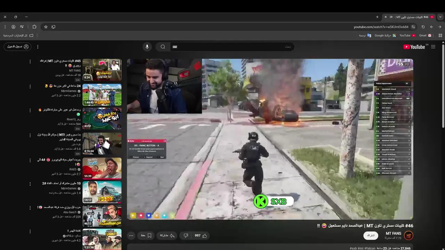
Task: Open the Gmail bookmark
Action: click(425, 35)
